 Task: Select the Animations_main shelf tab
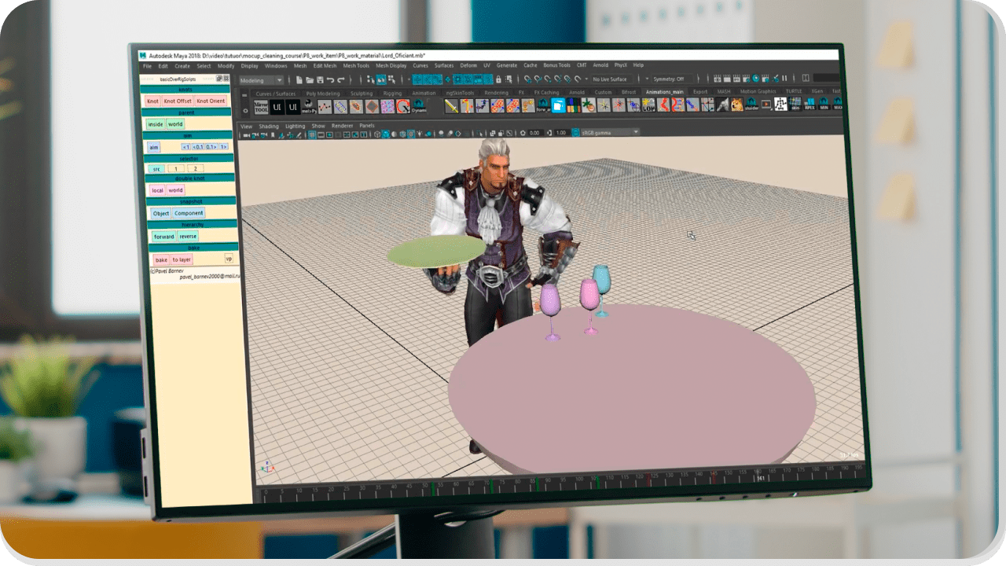coord(665,92)
